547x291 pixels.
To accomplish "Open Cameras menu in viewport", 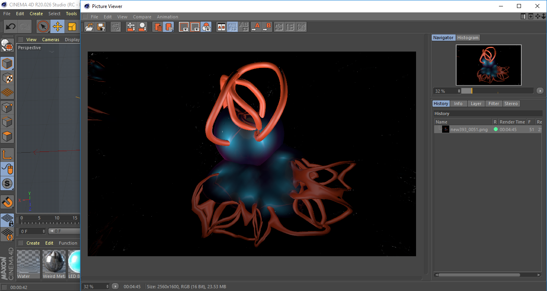I will point(50,40).
